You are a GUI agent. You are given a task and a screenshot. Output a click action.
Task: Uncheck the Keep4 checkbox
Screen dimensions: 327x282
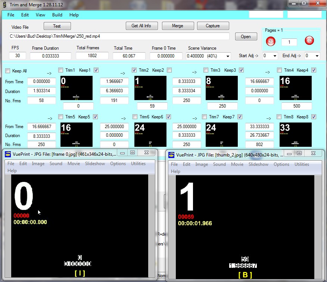tap(314, 70)
